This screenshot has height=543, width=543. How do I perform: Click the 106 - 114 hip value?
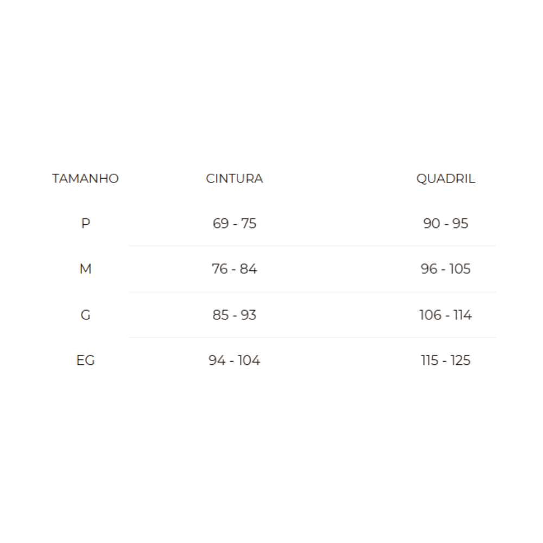tap(445, 315)
